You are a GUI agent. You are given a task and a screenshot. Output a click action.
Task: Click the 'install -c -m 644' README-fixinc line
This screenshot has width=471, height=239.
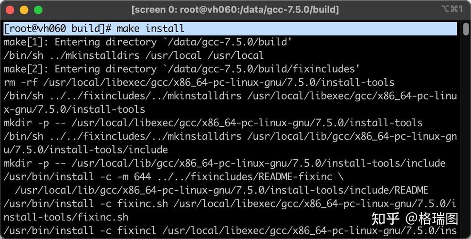[174, 176]
